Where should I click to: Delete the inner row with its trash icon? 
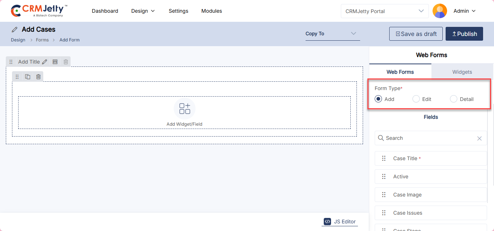click(38, 77)
